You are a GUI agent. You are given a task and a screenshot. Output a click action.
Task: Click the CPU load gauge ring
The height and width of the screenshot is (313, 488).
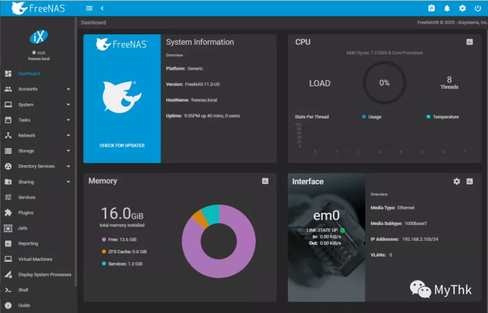pyautogui.click(x=385, y=83)
